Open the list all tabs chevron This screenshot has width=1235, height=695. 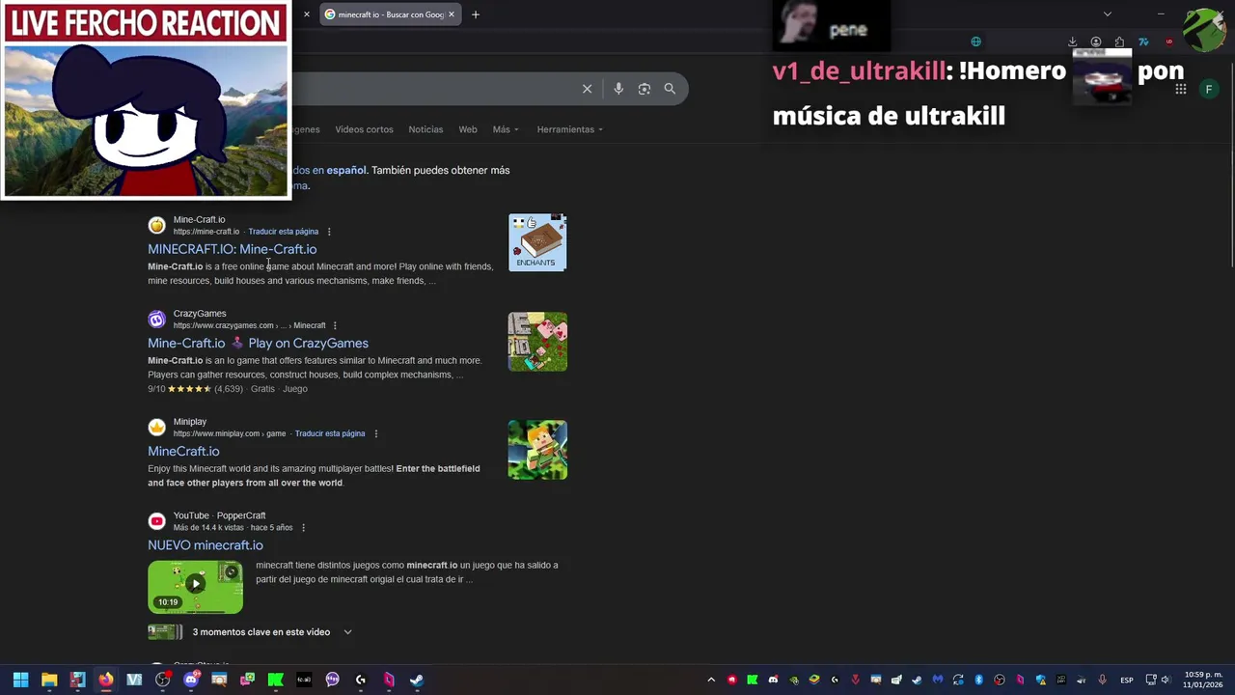click(x=1107, y=14)
